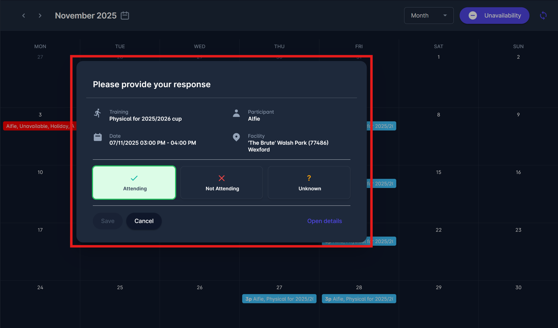The width and height of the screenshot is (558, 328).
Task: Click the Facility location pin icon
Action: coord(236,137)
